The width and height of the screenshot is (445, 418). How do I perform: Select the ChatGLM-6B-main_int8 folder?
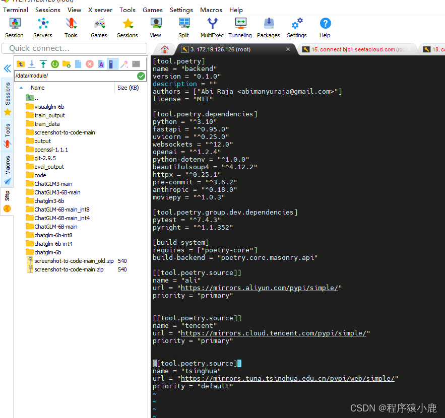pyautogui.click(x=57, y=210)
